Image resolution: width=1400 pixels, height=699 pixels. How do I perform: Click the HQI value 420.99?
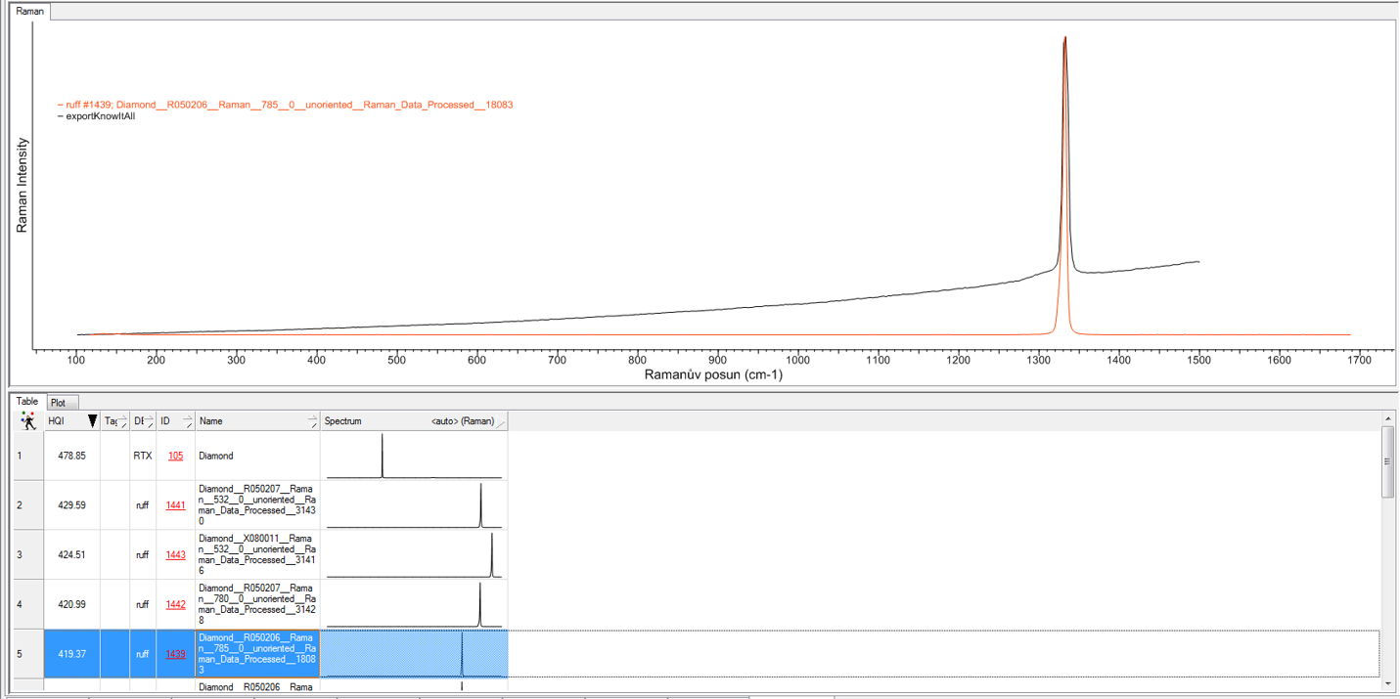71,604
